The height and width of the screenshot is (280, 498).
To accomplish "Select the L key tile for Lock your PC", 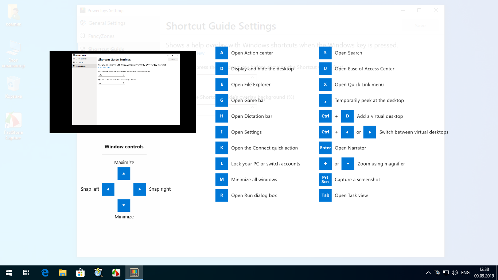I will [222, 164].
